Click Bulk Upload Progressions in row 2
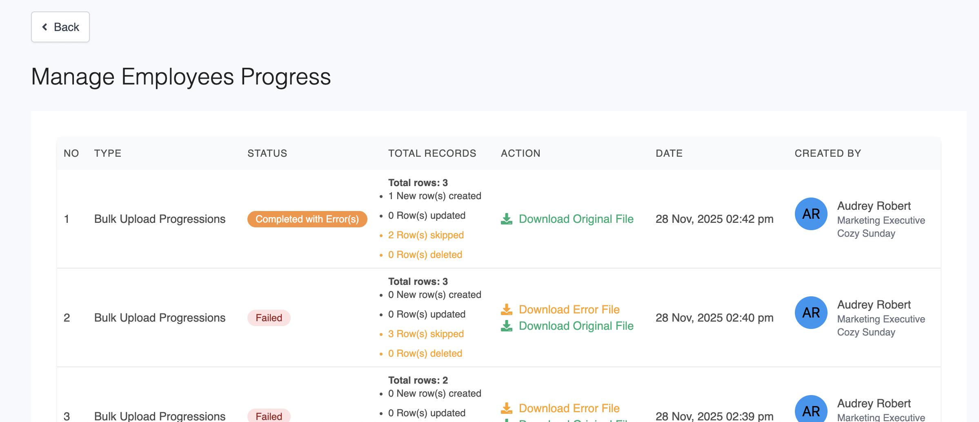Image resolution: width=979 pixels, height=422 pixels. pos(160,318)
